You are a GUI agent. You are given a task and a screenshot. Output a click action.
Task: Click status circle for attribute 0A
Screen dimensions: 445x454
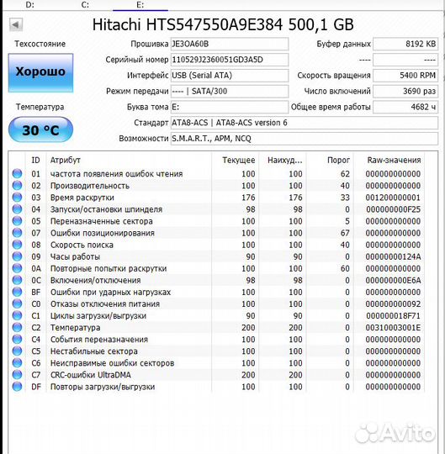point(18,268)
